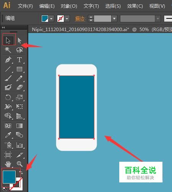Select the Rectangle tool
This screenshot has width=172, height=192.
19,69
